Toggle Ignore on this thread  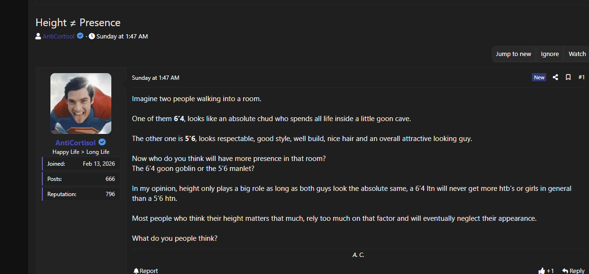[550, 54]
